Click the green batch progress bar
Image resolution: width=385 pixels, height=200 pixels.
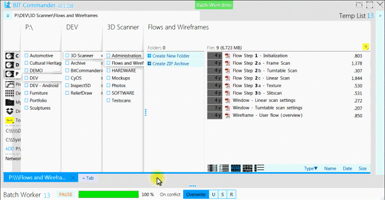click(108, 195)
